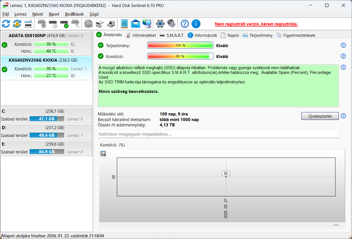Viewport: 352px width, 239px height.
Task: Click help icon next to Újratesztelés button
Action: (343, 116)
